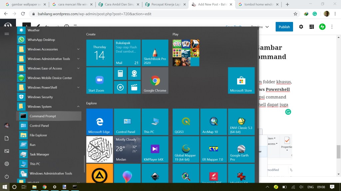Screen dimensions: 341x191
Task: Open the Microsoft Store tile
Action: pyautogui.click(x=241, y=81)
